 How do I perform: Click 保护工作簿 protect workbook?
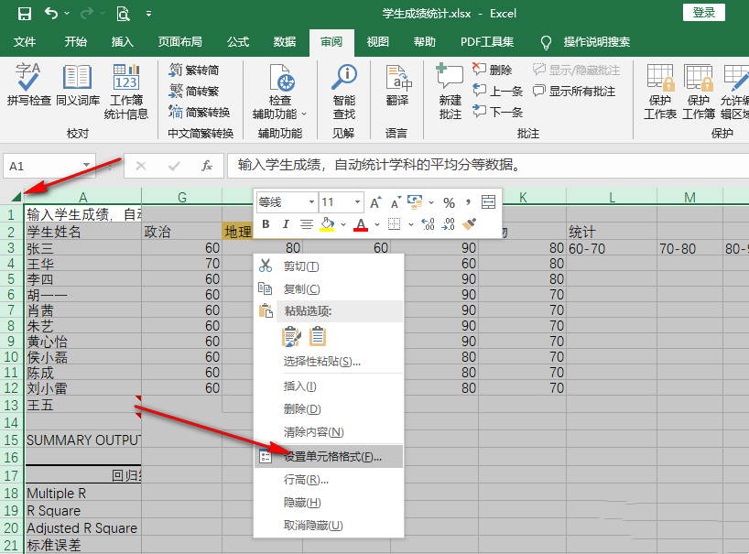click(x=699, y=92)
